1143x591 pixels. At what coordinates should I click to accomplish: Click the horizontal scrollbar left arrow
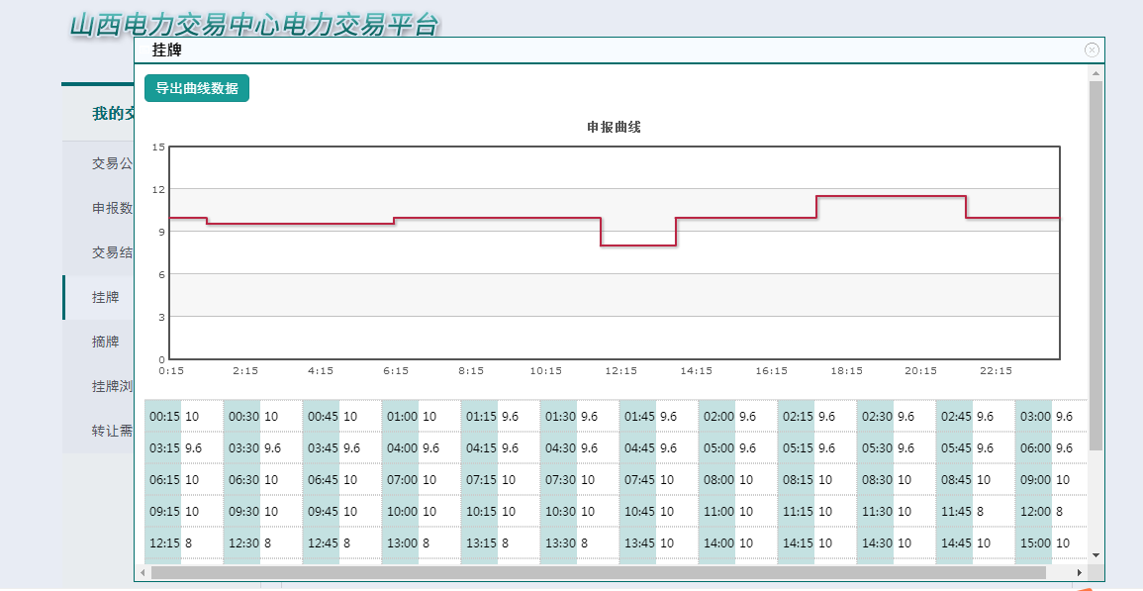point(143,572)
